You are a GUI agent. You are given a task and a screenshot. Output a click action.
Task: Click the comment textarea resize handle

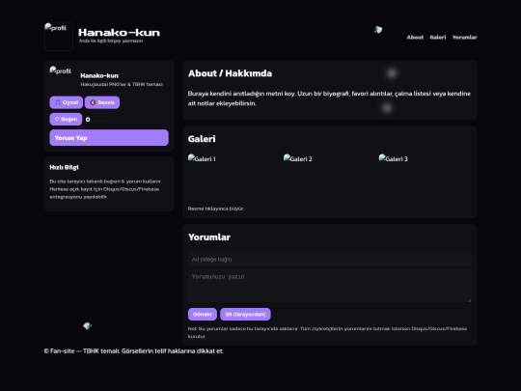[469, 300]
